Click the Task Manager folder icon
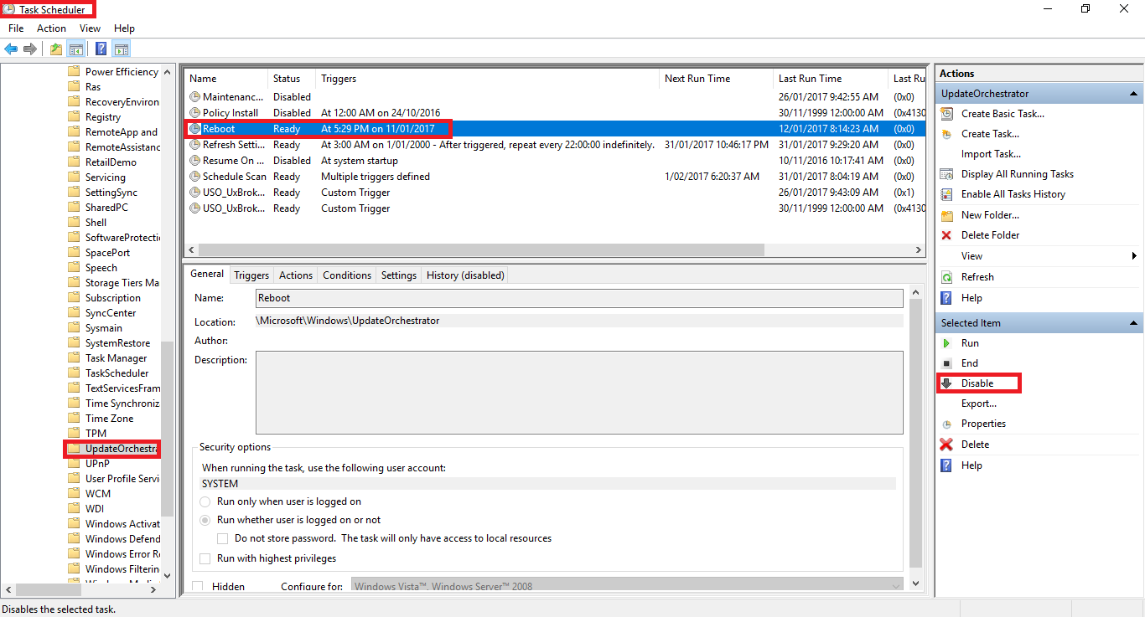The width and height of the screenshot is (1145, 617). tap(74, 358)
